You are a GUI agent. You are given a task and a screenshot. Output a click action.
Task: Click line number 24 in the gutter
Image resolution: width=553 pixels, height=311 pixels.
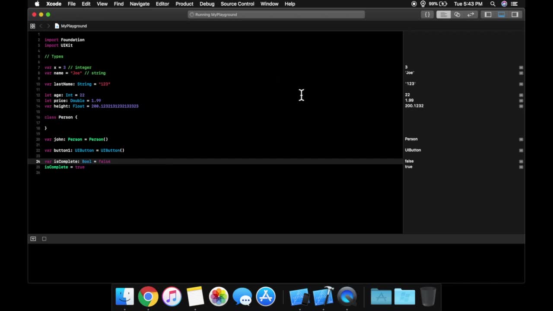point(38,162)
